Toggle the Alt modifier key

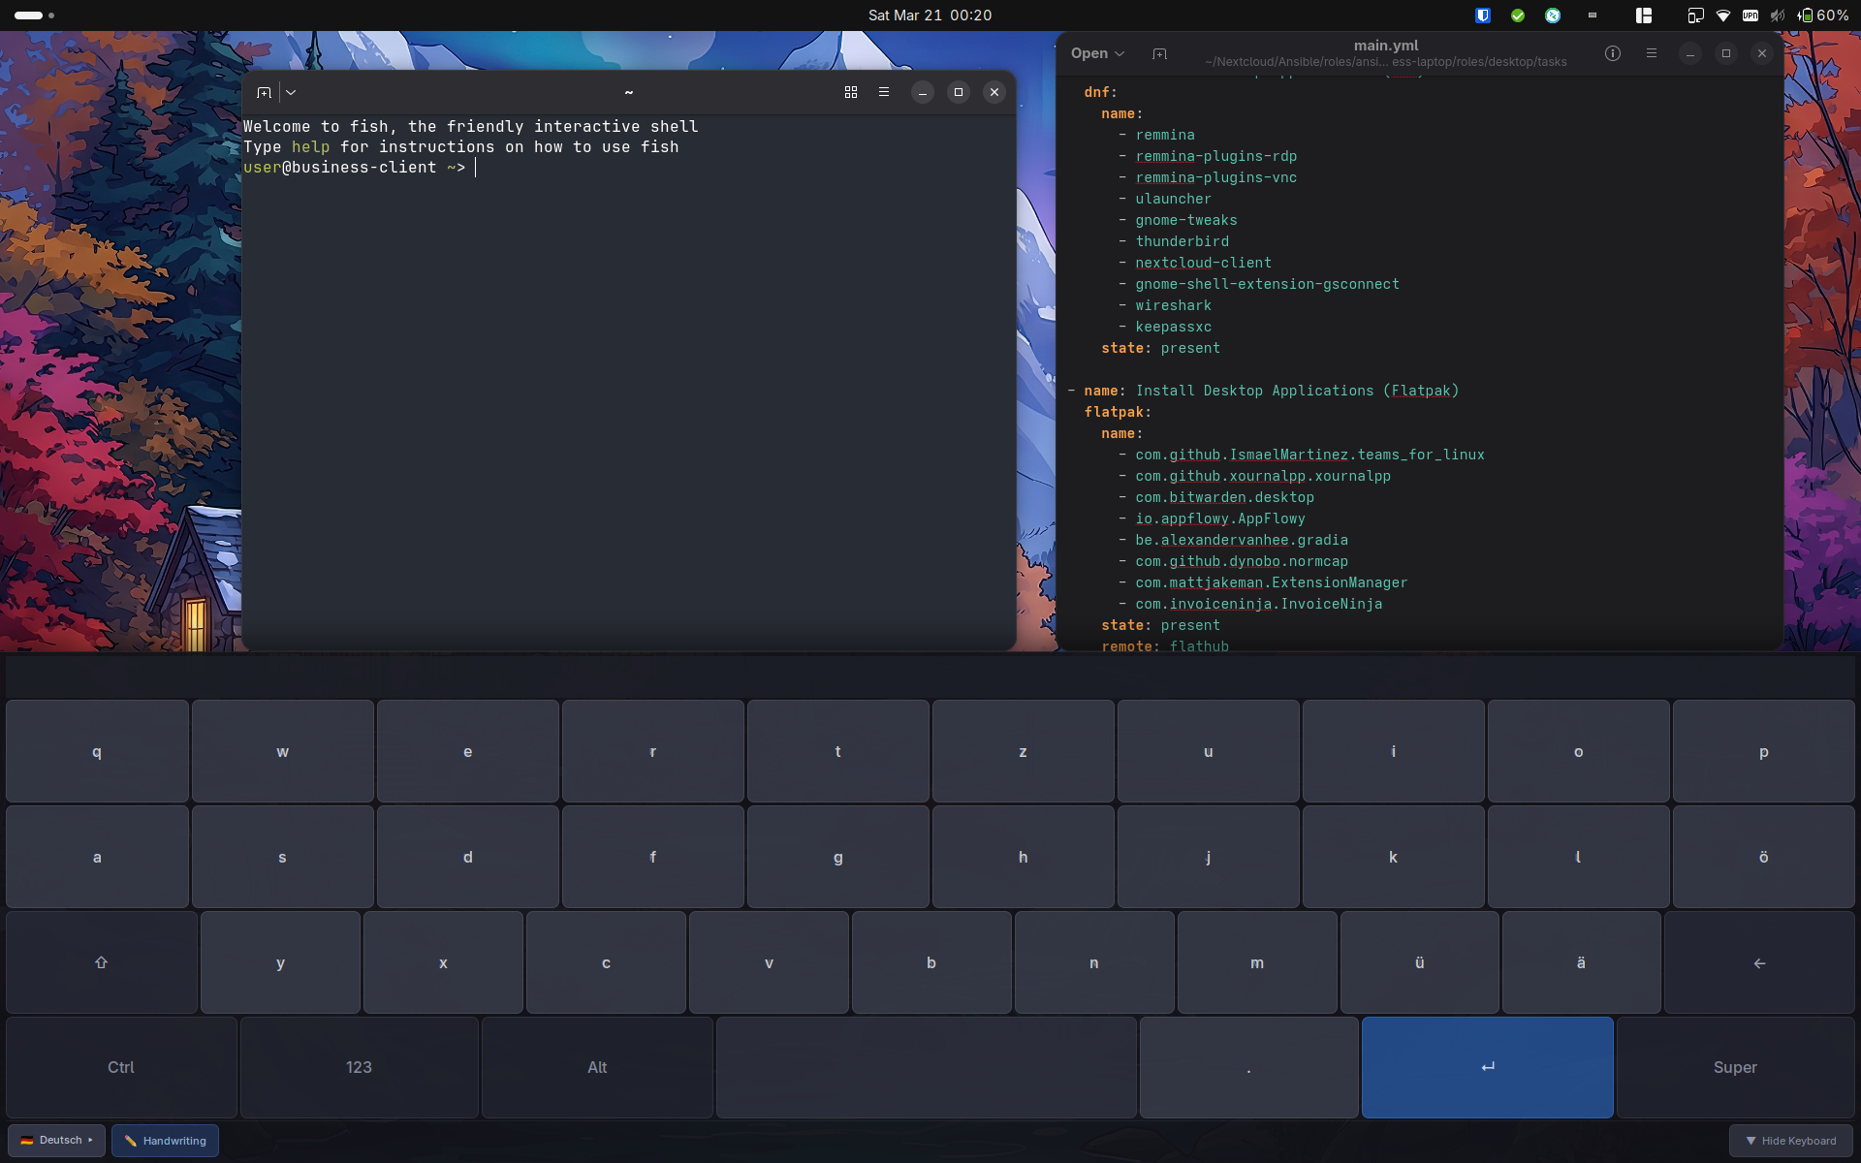click(x=597, y=1067)
